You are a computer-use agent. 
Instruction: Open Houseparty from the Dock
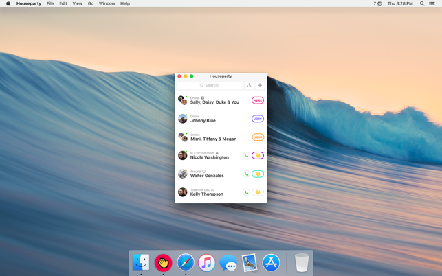point(163,262)
